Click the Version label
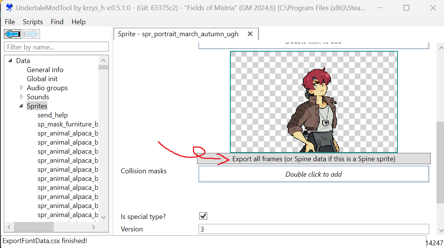The image size is (444, 248). pyautogui.click(x=132, y=229)
